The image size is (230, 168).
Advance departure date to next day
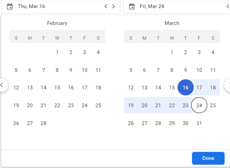coord(113,6)
